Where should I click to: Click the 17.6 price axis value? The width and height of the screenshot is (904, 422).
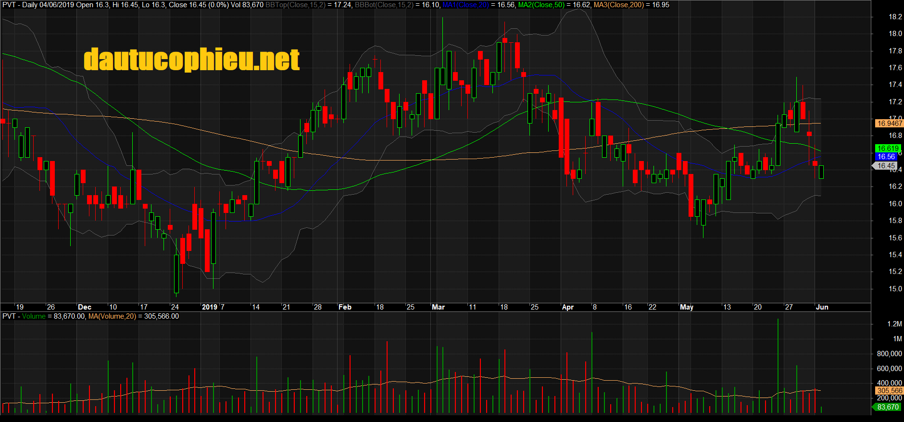pos(895,68)
